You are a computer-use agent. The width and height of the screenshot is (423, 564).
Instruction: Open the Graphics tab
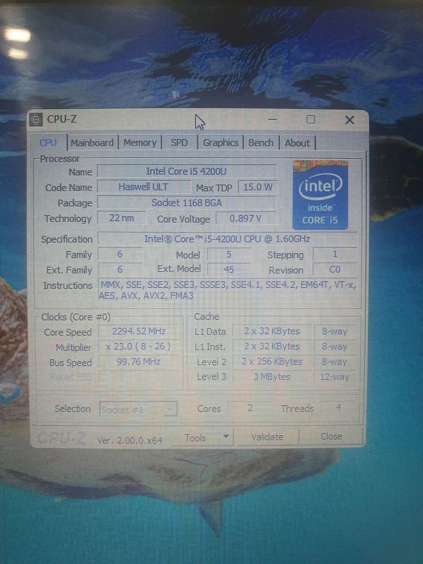pyautogui.click(x=220, y=143)
